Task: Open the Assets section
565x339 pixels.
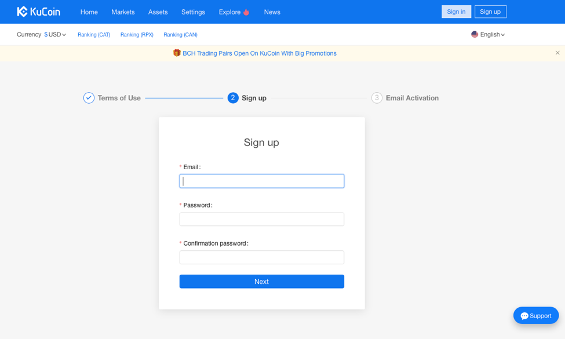Action: click(x=158, y=12)
